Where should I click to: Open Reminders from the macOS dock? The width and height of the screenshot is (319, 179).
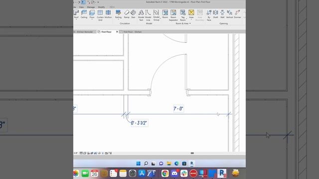pyautogui.click(x=114, y=174)
